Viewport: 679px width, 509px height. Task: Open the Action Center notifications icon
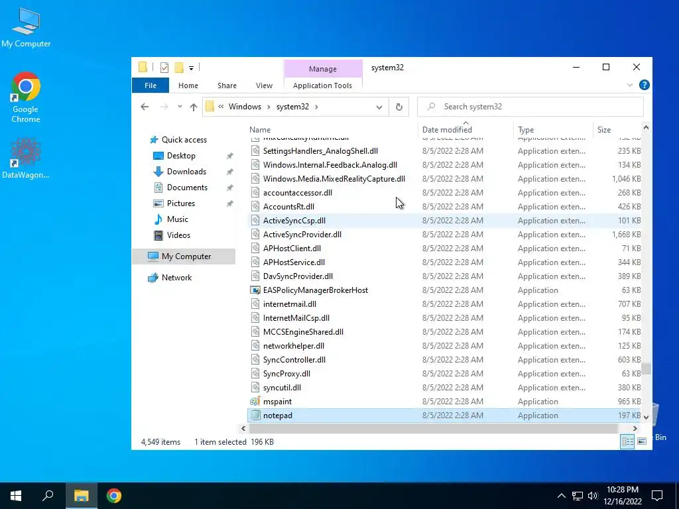pyautogui.click(x=657, y=496)
